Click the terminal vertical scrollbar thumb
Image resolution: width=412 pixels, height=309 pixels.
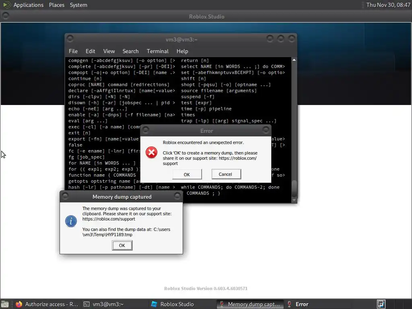(x=294, y=188)
